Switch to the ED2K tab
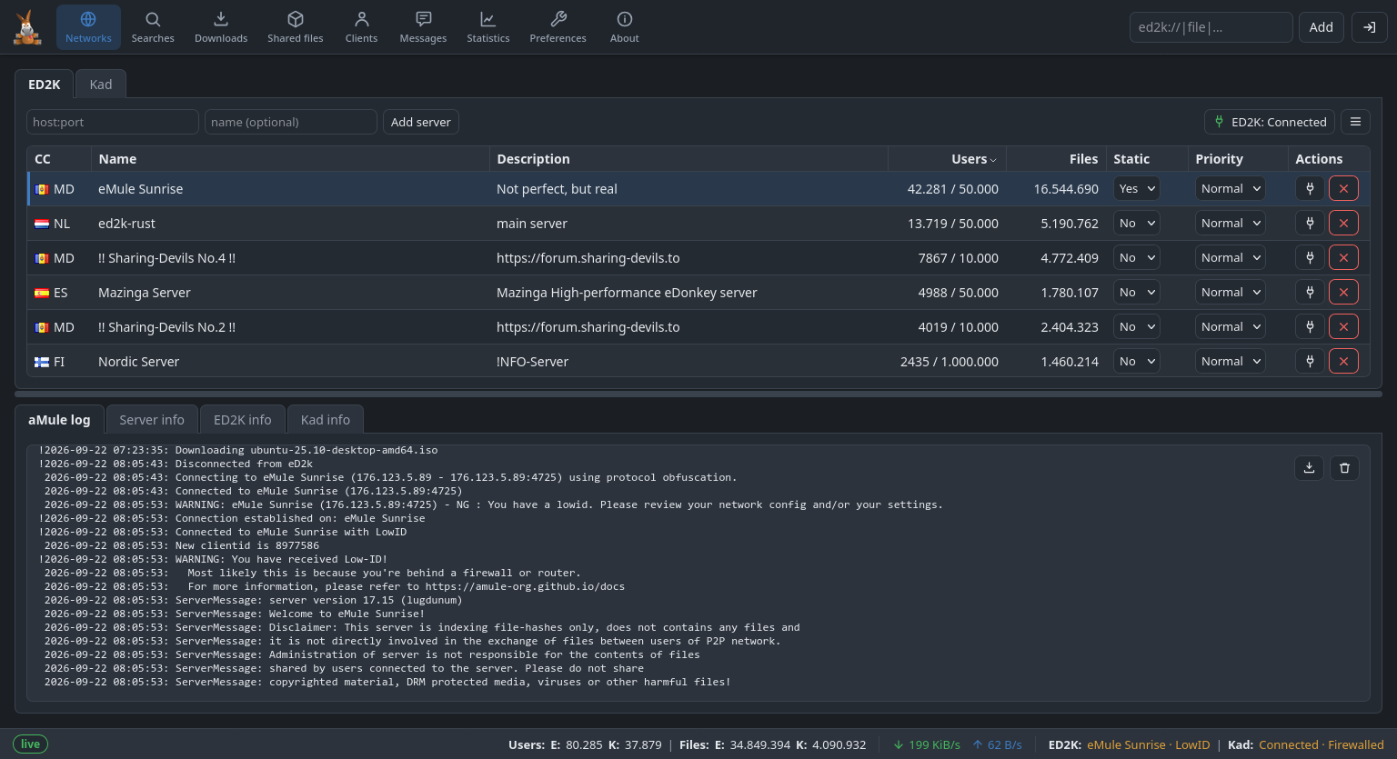Image resolution: width=1397 pixels, height=759 pixels. [x=45, y=85]
